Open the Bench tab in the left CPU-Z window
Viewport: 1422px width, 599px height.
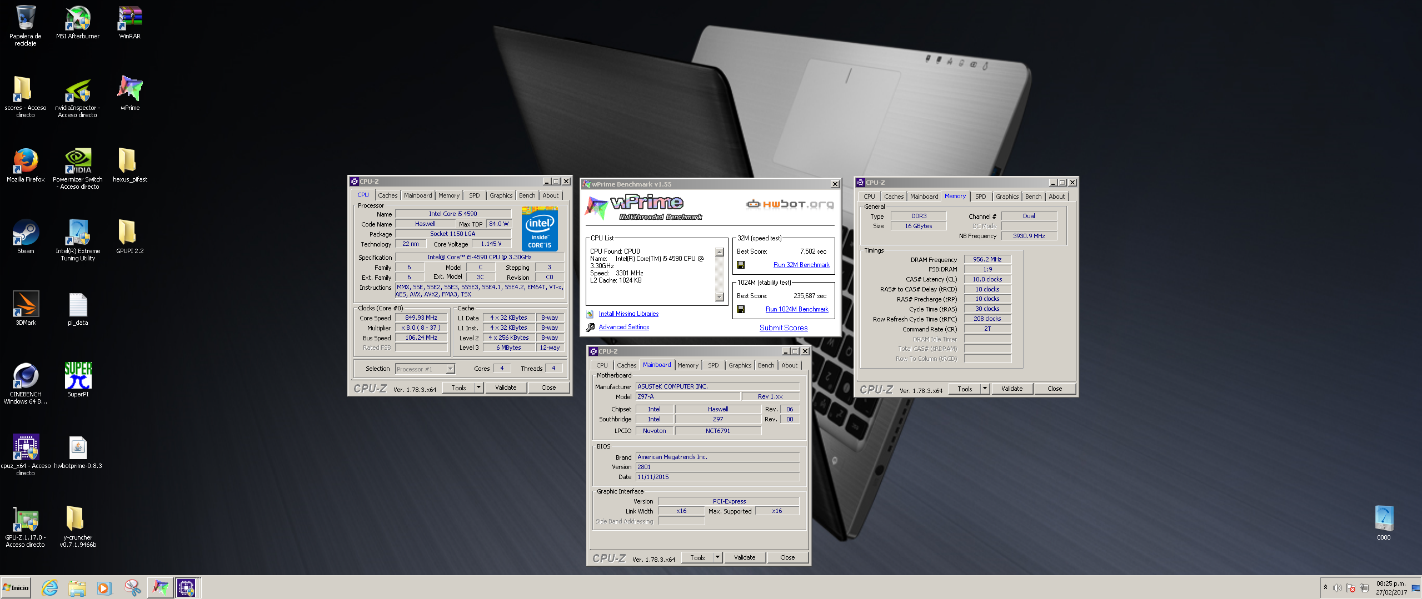(527, 195)
